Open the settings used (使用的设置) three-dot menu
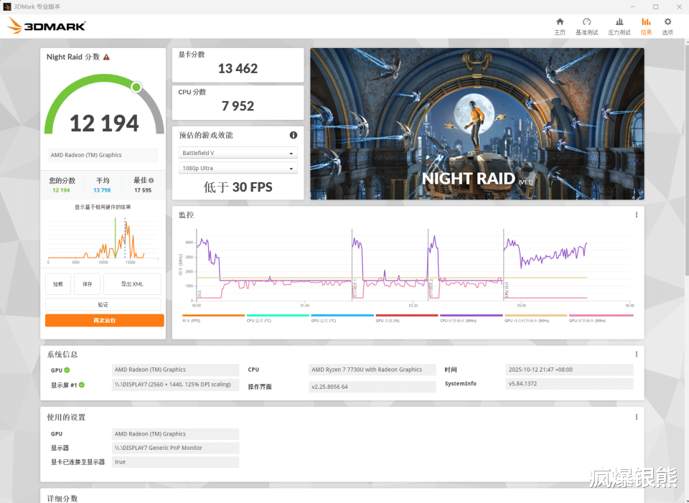This screenshot has width=689, height=503. 637,417
